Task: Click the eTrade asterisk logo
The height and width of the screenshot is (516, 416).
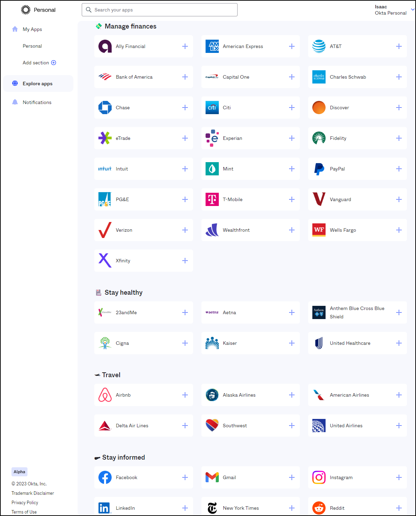Action: tap(105, 138)
